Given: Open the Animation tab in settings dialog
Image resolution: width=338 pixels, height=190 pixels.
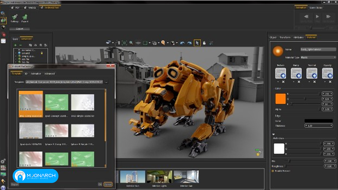Looking at the screenshot, I should (x=36, y=74).
